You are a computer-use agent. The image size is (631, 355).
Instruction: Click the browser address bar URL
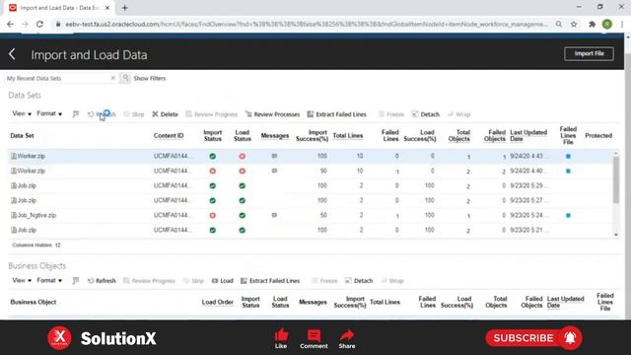coord(306,24)
